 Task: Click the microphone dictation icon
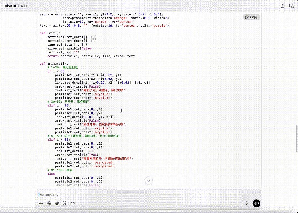pyautogui.click(x=246, y=203)
